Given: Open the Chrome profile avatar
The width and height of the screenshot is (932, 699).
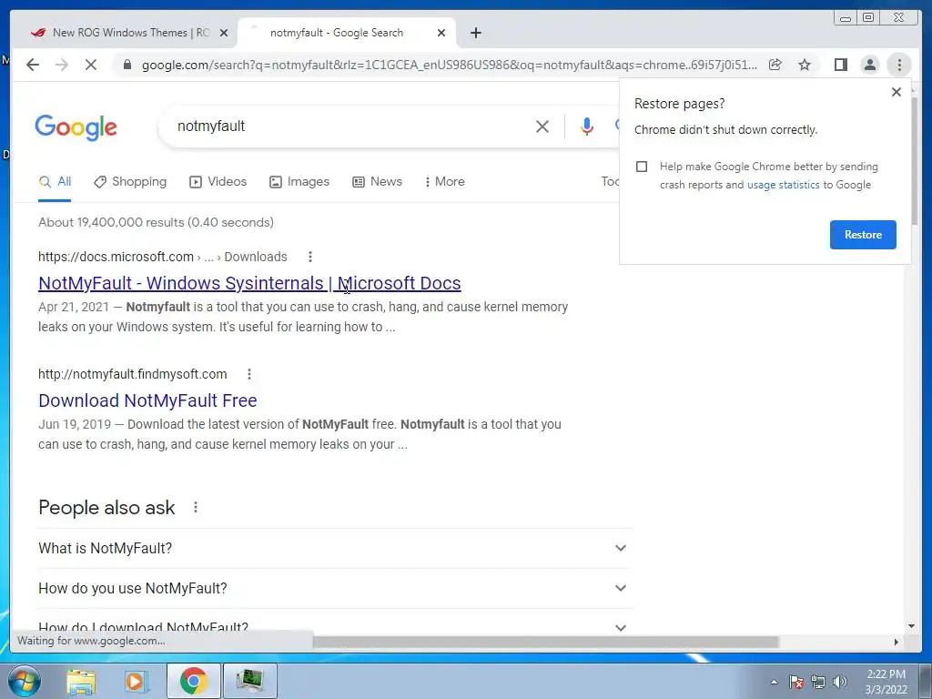Looking at the screenshot, I should click(x=869, y=65).
